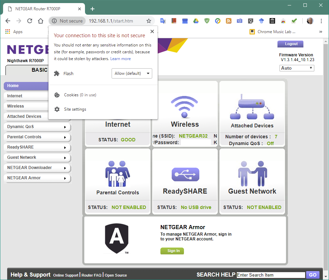Click the address bar URL 192.168.1.1/start.htm
329x280 pixels.
(x=111, y=21)
